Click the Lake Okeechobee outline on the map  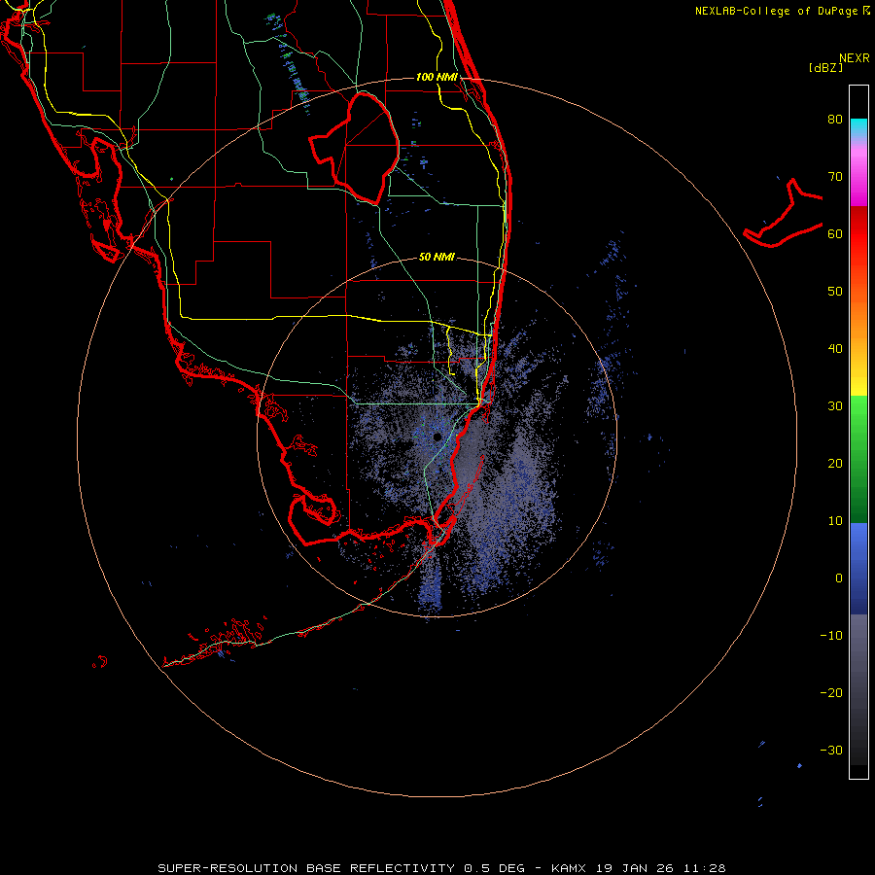pos(355,148)
